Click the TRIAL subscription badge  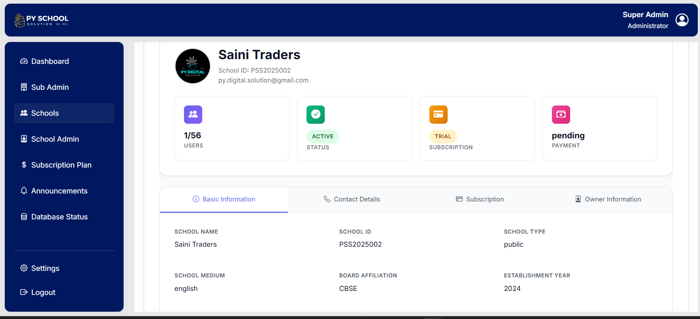coord(443,137)
